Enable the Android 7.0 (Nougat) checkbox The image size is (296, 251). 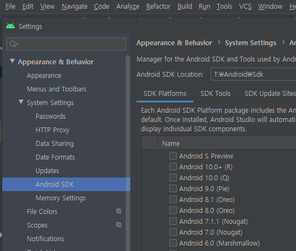coord(173,232)
